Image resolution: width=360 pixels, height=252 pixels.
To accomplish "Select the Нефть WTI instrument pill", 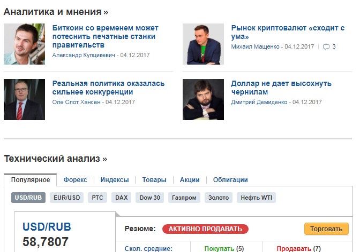I will click(256, 198).
